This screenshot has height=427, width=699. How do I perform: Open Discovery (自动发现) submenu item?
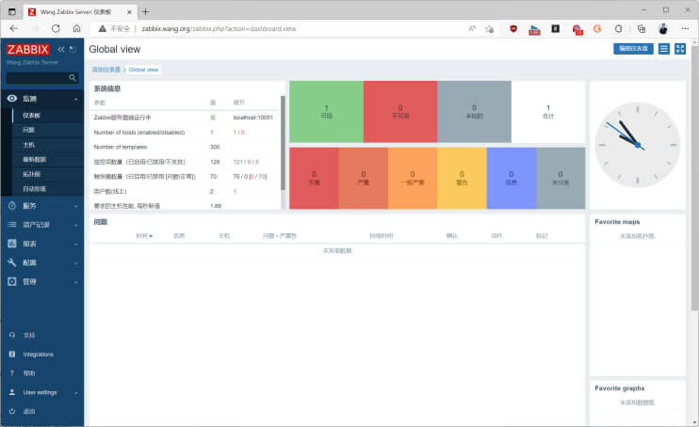tap(34, 189)
